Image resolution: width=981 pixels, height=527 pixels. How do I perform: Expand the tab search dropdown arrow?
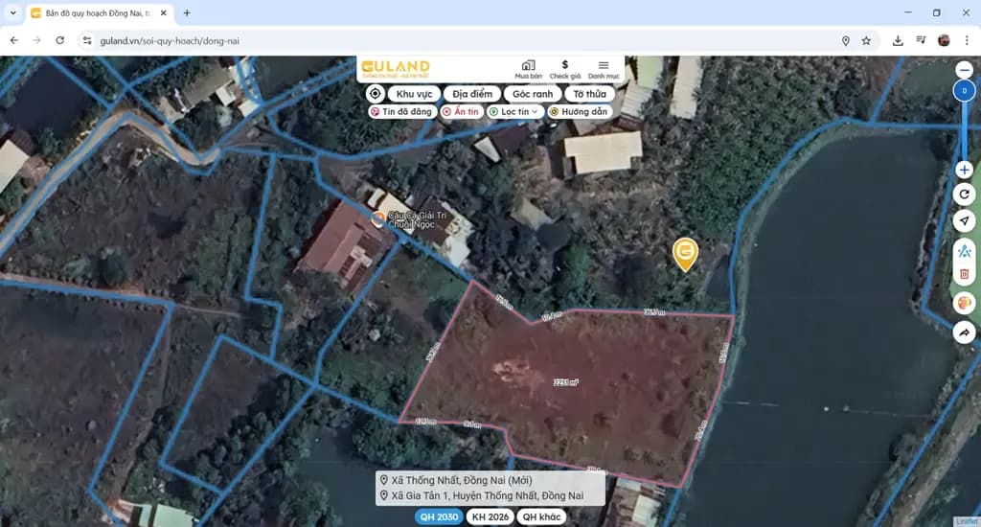point(12,13)
